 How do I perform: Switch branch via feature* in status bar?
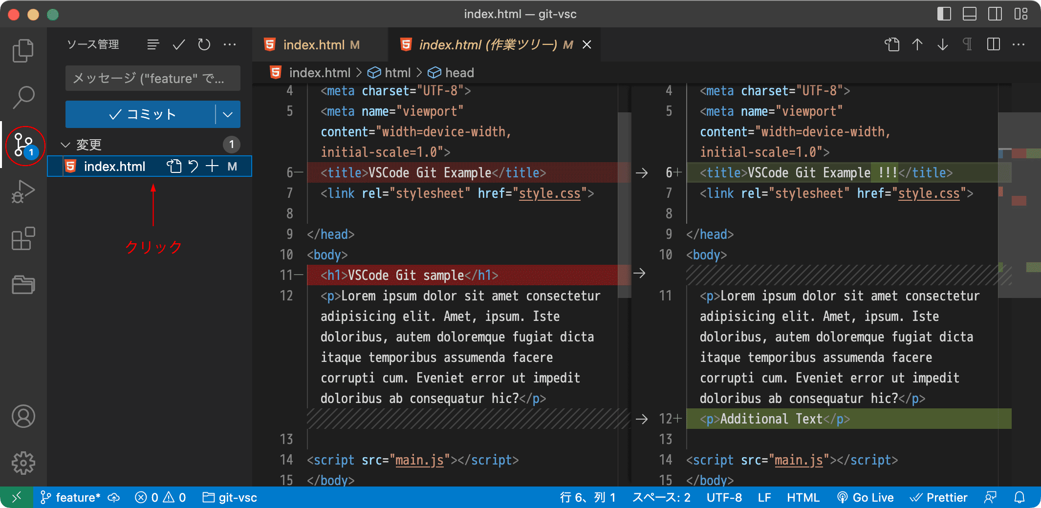(70, 497)
